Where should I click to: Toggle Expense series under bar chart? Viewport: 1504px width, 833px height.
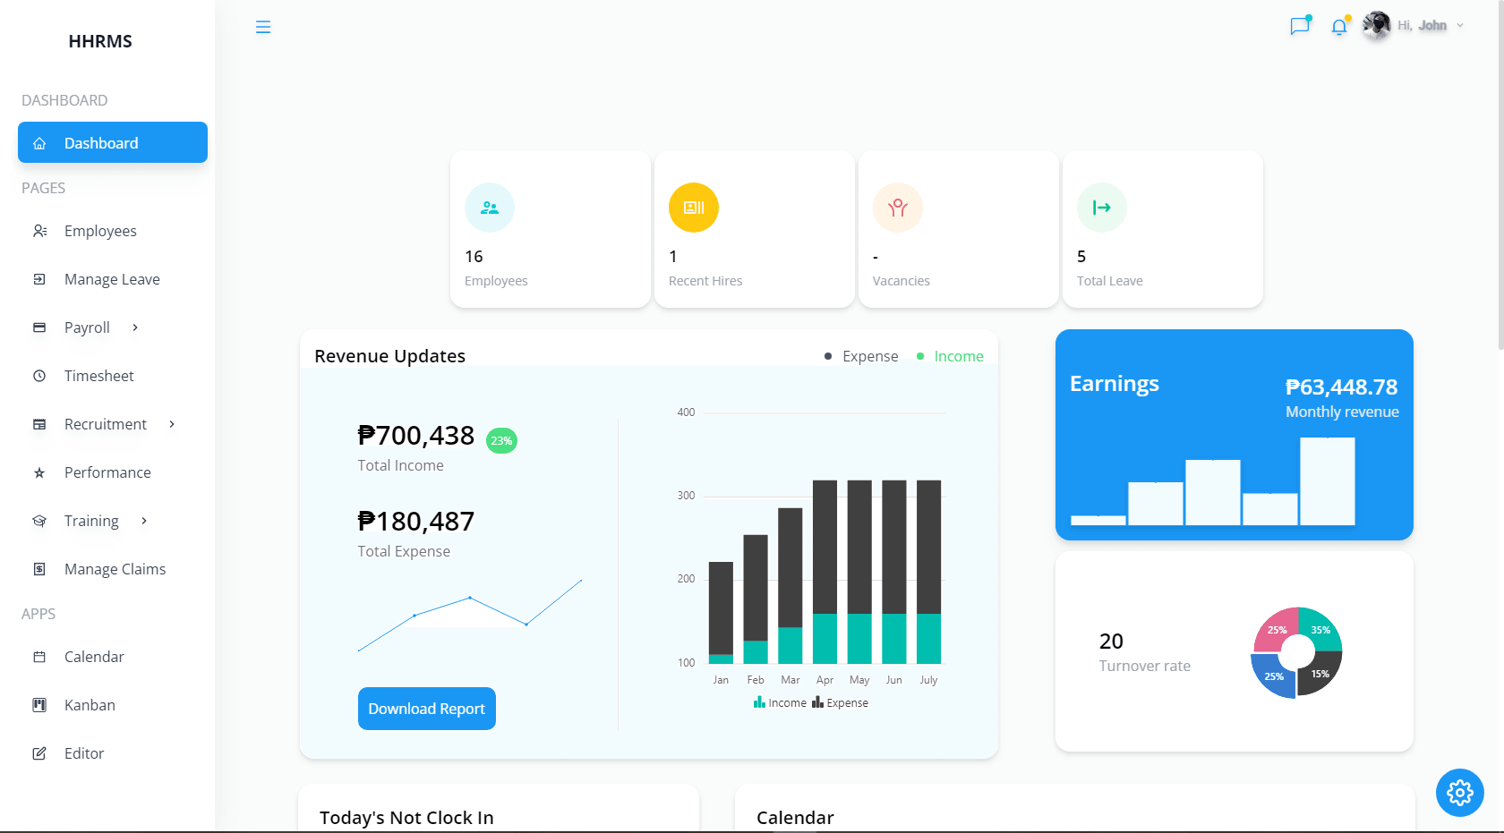click(840, 702)
